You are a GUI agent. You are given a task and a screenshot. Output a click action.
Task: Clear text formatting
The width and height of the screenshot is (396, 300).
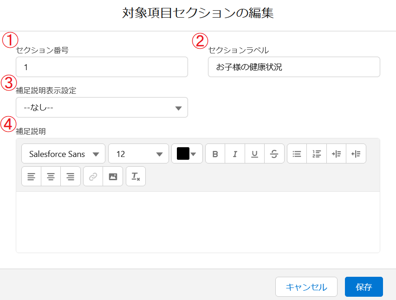pos(136,176)
